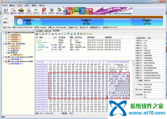This screenshot has width=167, height=119.
Task: Switch to the 浏览文件 tab
Action: click(x=48, y=31)
